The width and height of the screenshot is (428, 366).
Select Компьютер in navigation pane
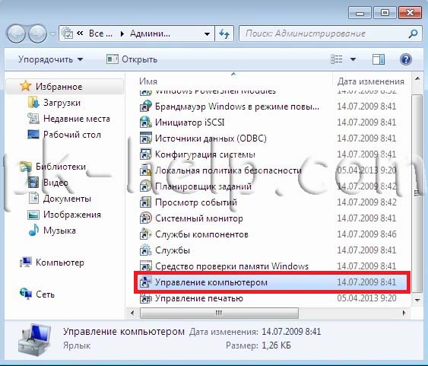tap(52, 263)
